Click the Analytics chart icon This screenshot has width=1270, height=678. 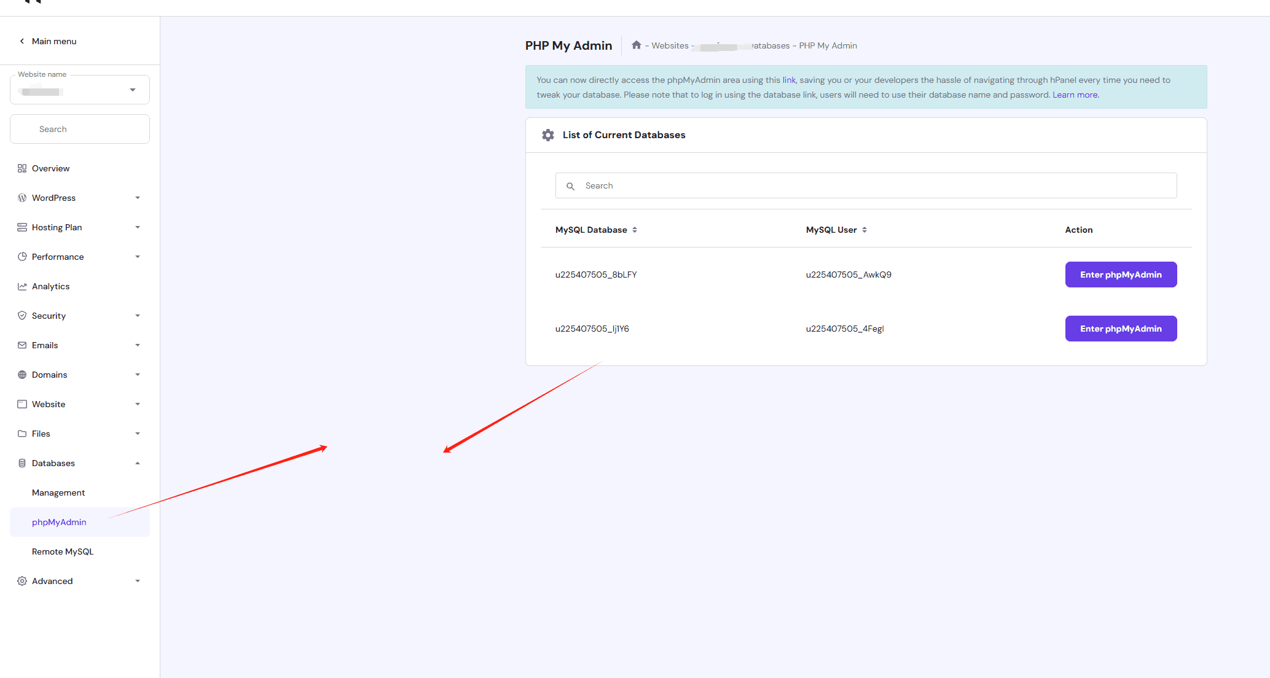click(x=22, y=286)
